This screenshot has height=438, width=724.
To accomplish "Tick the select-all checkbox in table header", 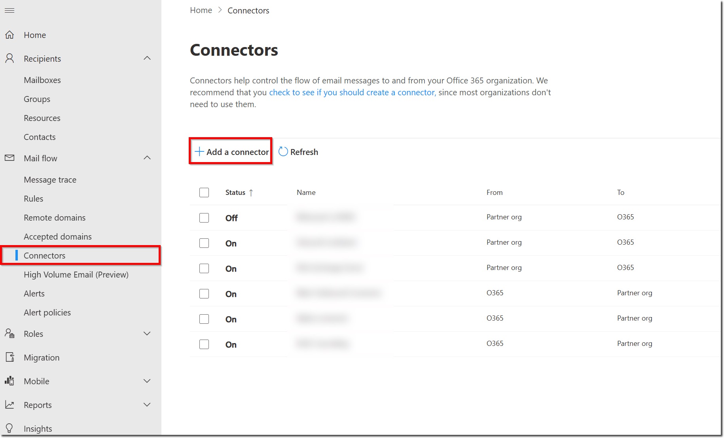I will point(204,193).
